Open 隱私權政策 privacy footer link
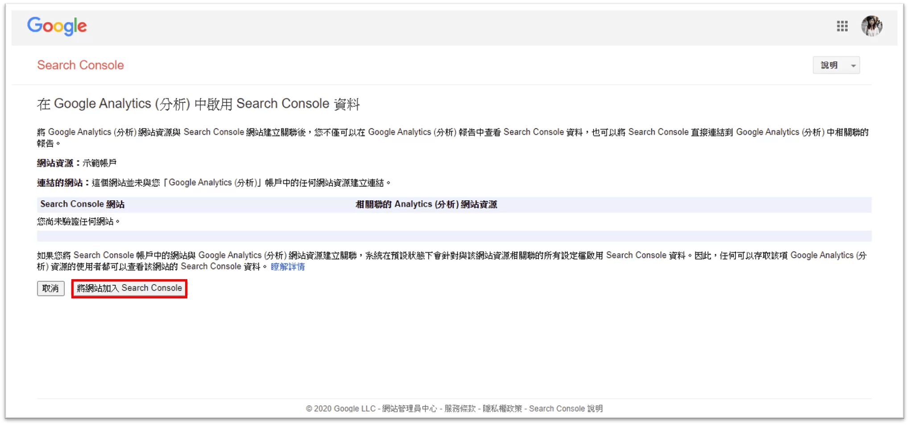This screenshot has height=425, width=909. pyautogui.click(x=502, y=408)
